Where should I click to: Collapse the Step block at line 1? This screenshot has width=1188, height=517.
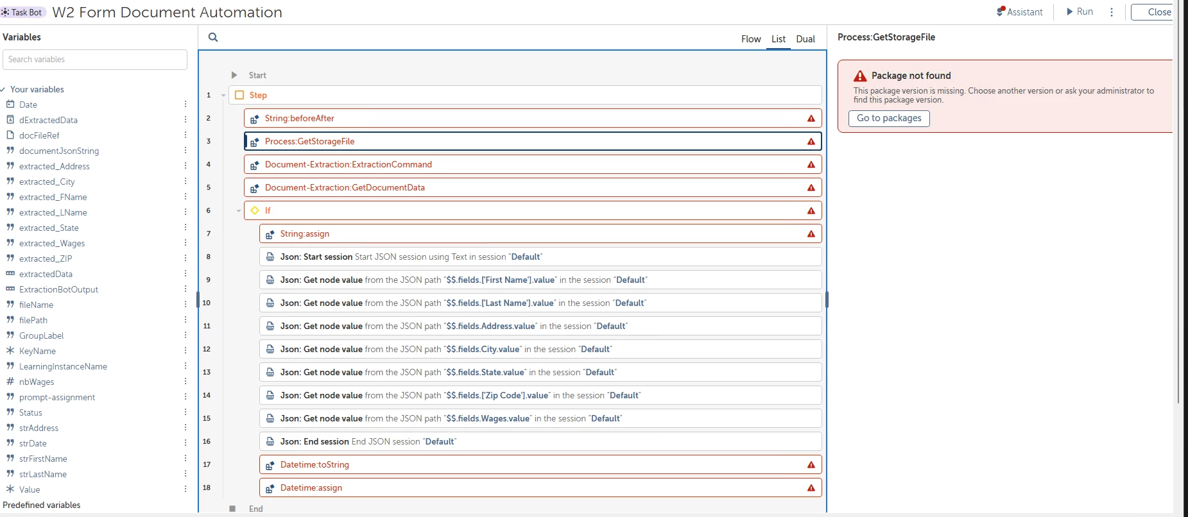click(x=223, y=95)
